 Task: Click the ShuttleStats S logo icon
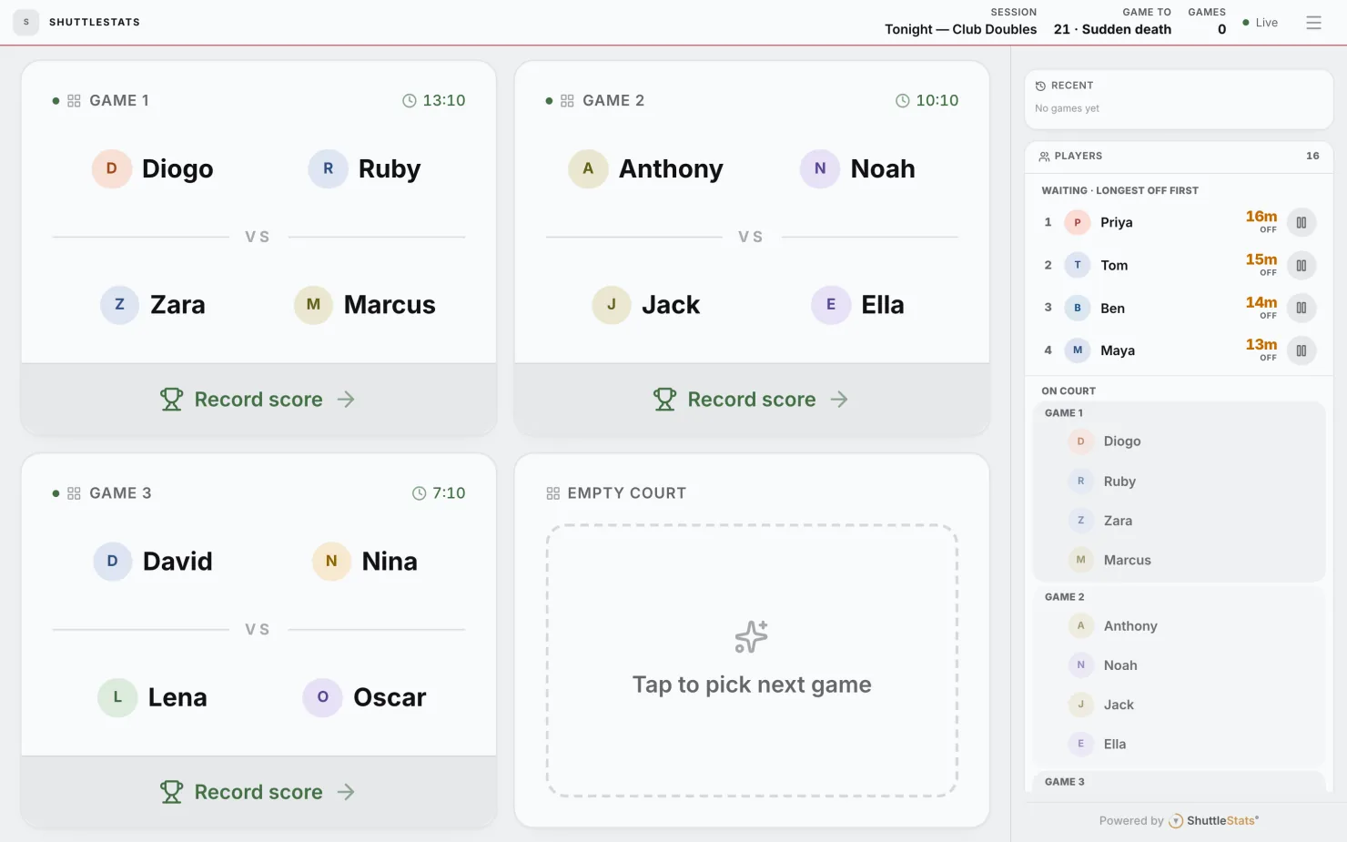pos(26,22)
